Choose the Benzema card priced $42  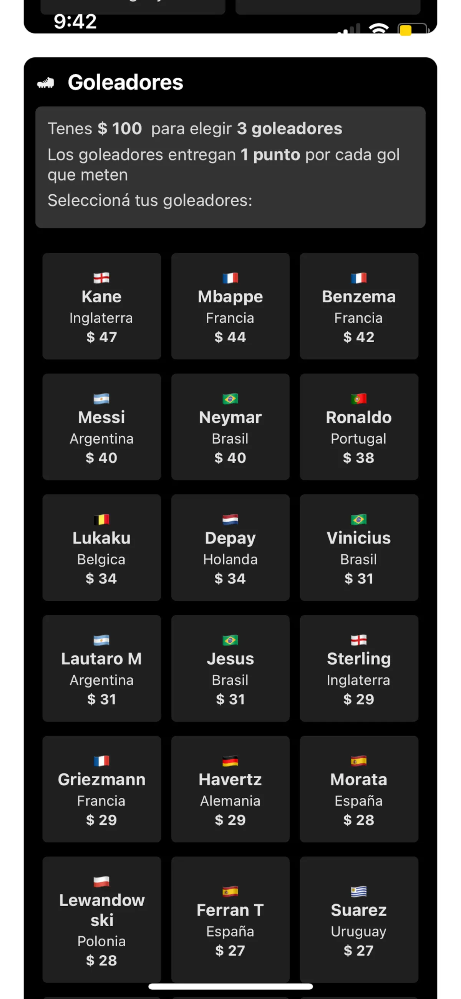point(359,306)
